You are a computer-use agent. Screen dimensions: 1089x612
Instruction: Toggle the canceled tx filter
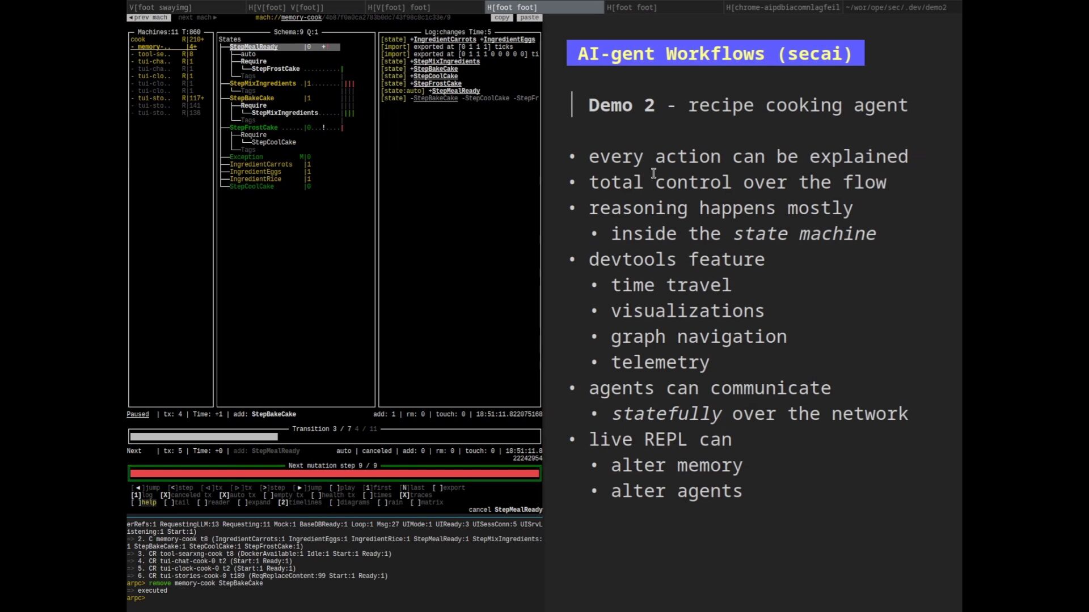pyautogui.click(x=185, y=495)
